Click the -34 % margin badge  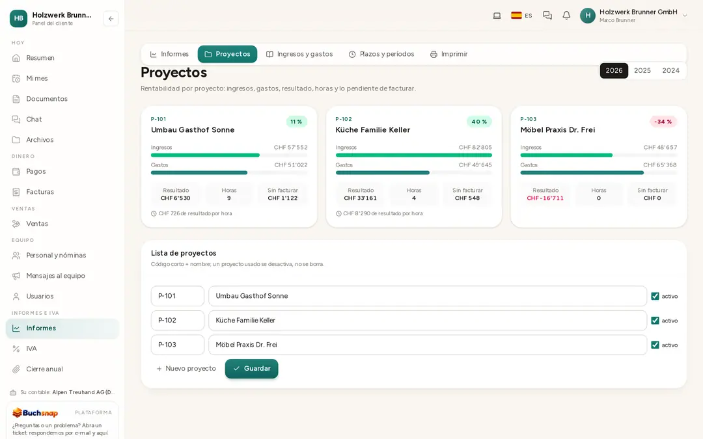pos(663,122)
